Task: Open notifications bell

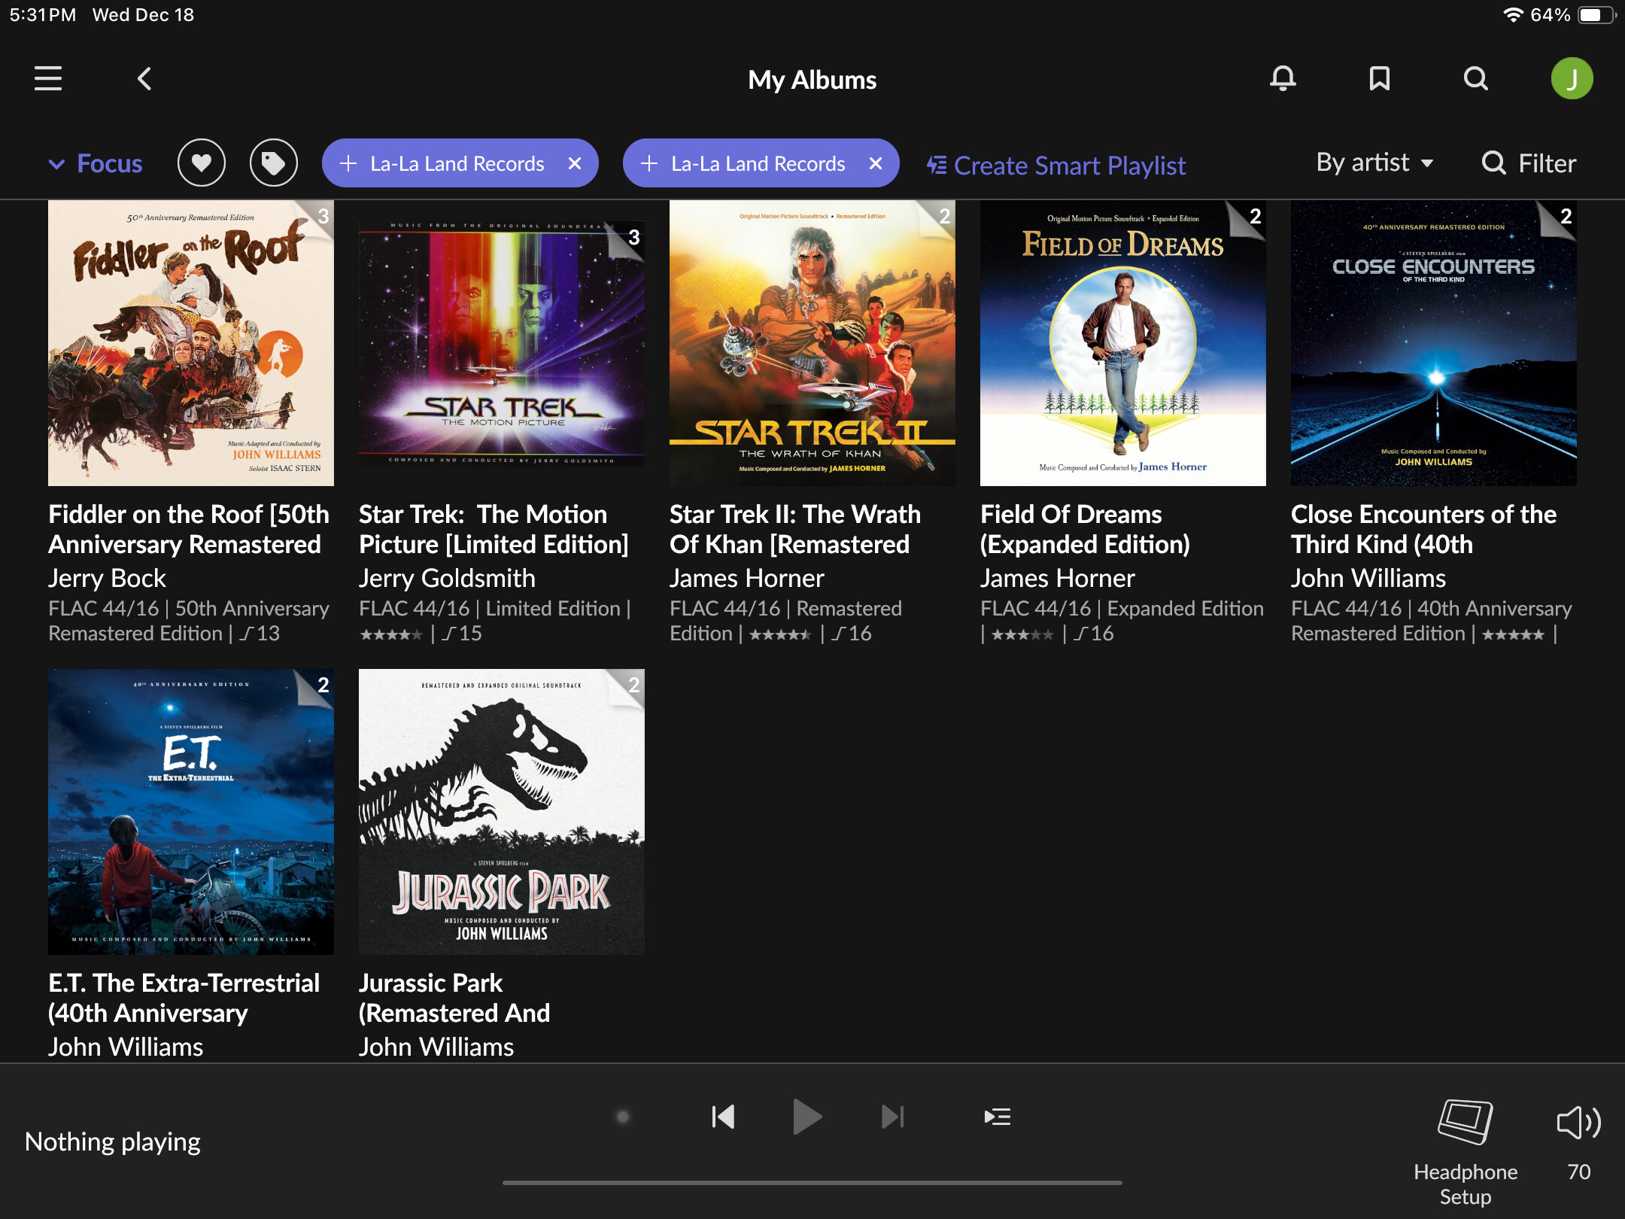Action: (1283, 78)
